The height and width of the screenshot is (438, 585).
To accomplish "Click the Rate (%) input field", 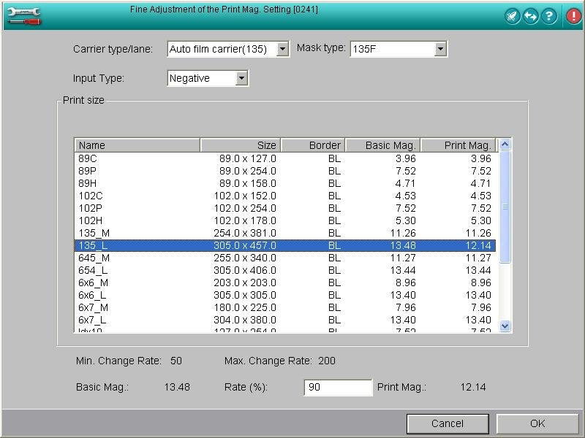I will click(x=338, y=388).
